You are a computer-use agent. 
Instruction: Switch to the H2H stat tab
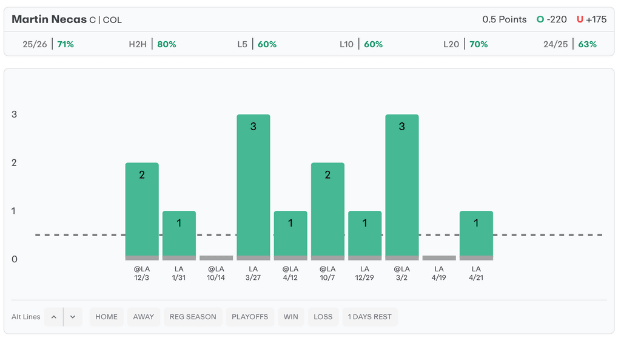(152, 44)
